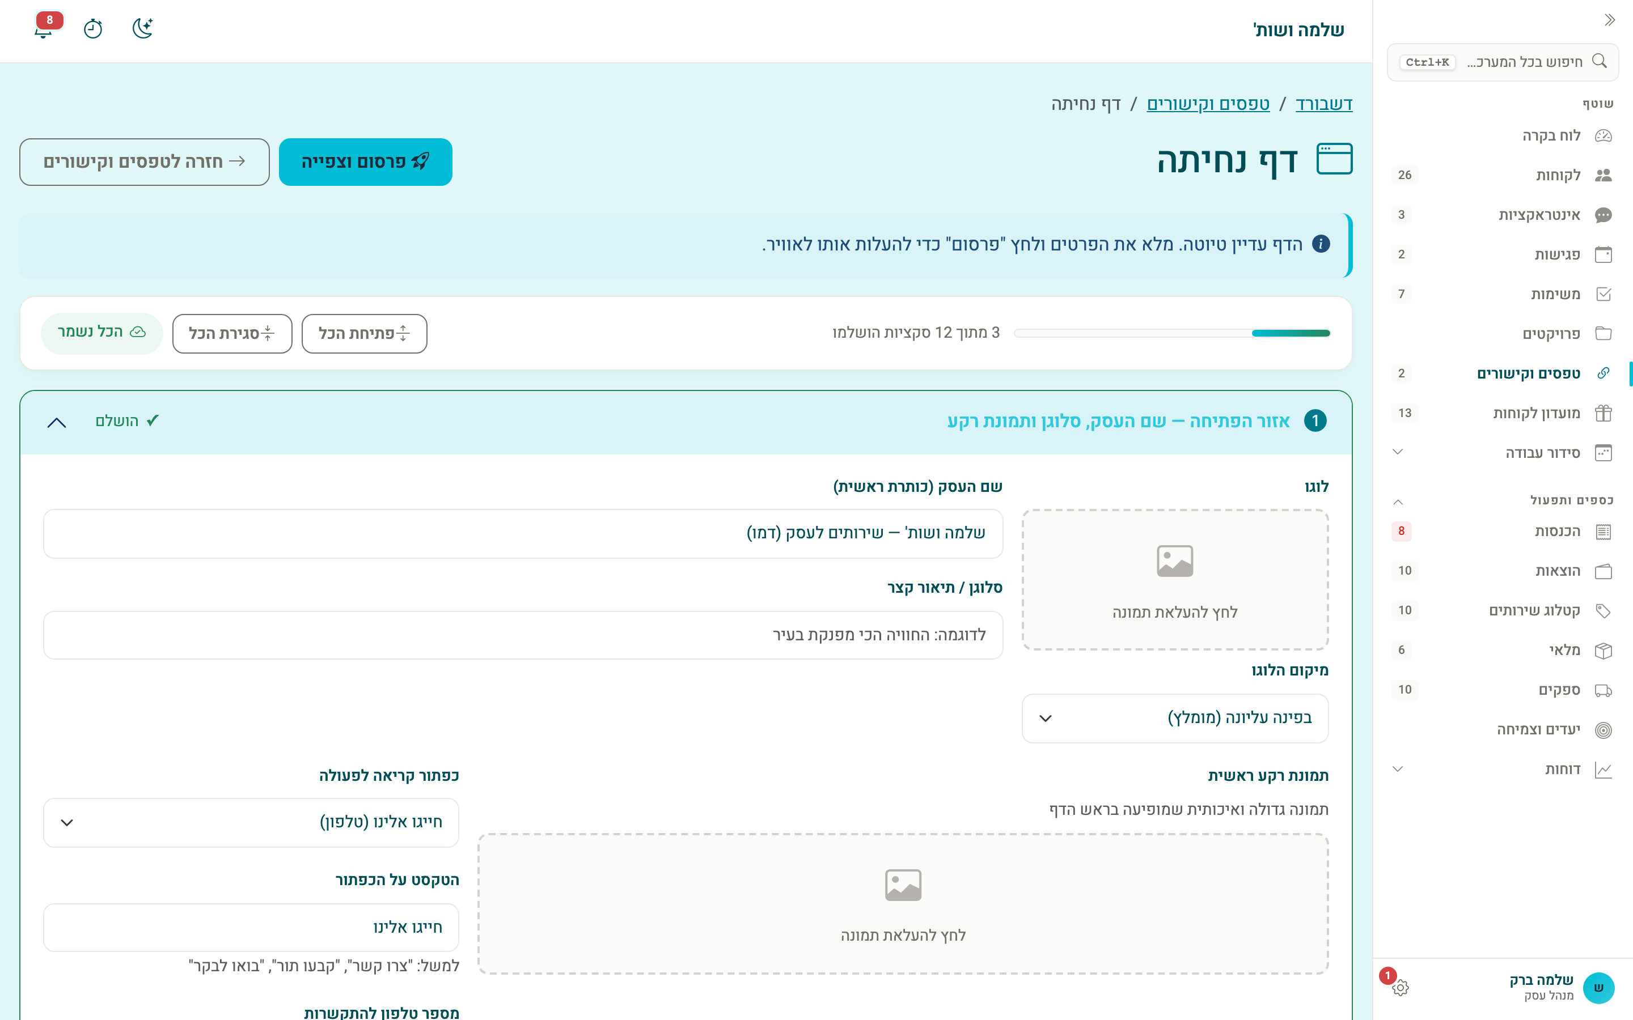Viewport: 1633px width, 1020px height.
Task: Open the מיקום הלוגו dropdown
Action: (1175, 719)
